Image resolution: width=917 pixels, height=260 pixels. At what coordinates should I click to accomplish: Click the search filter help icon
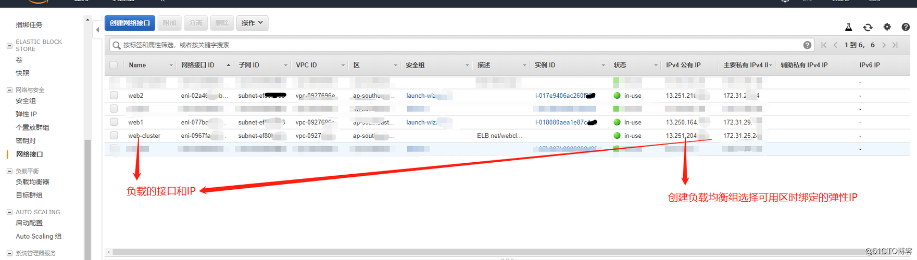(x=807, y=45)
